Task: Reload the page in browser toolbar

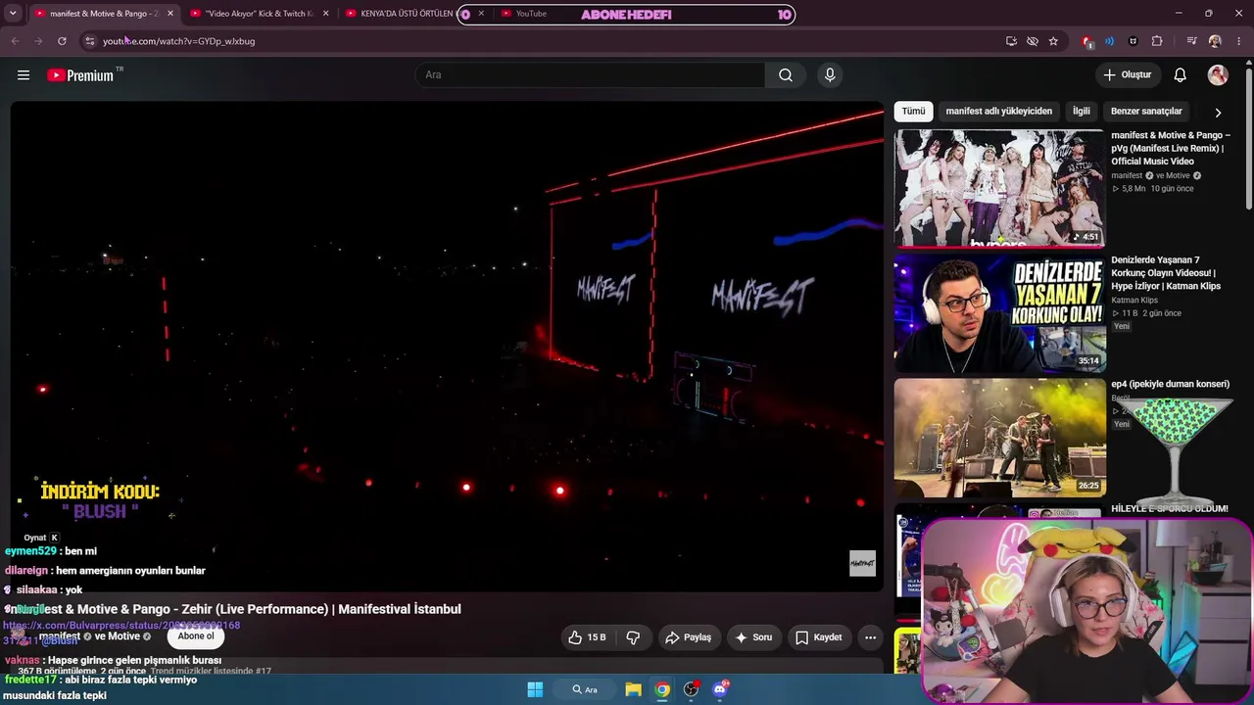Action: click(62, 41)
